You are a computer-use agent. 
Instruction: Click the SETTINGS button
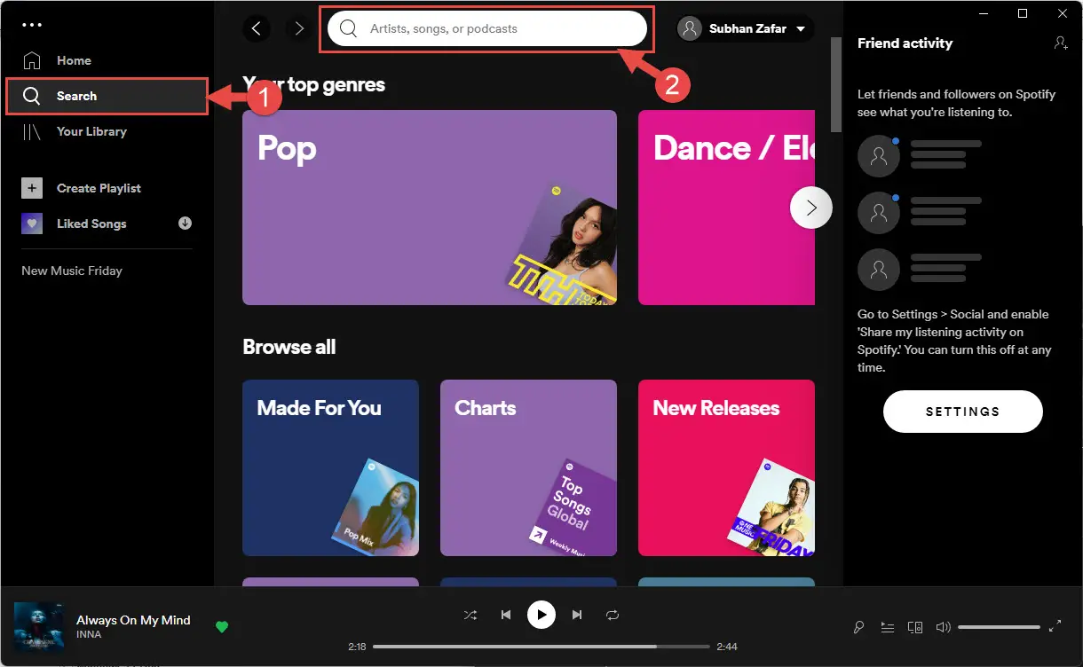(963, 412)
